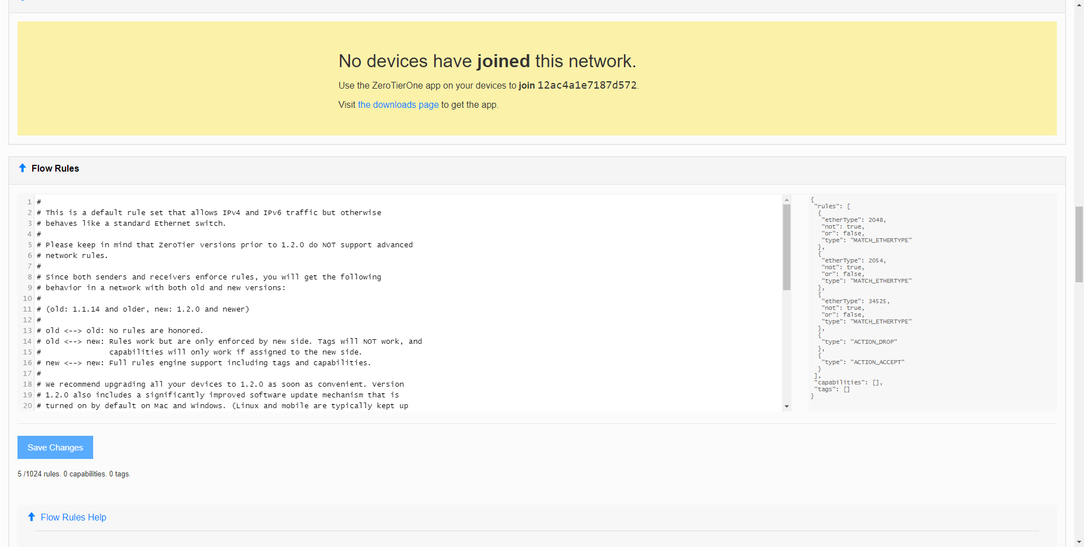Open the downloads page link
The image size is (1084, 547).
tap(398, 105)
